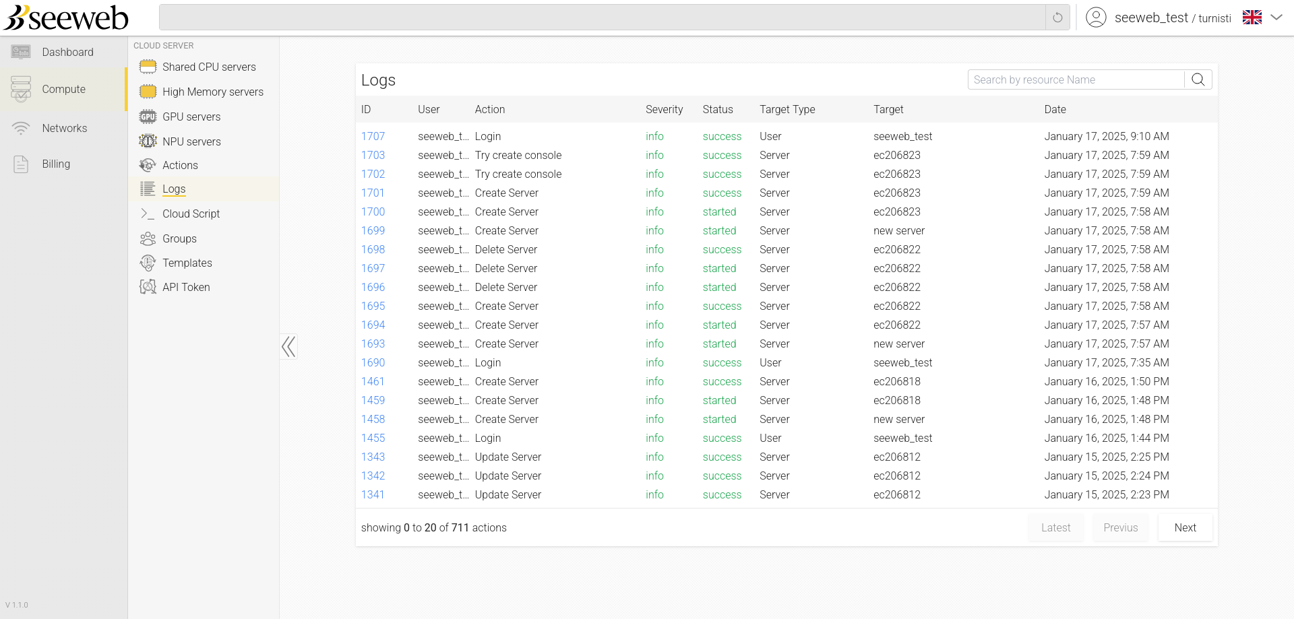
Task: Click the NPU servers icon
Action: [148, 141]
